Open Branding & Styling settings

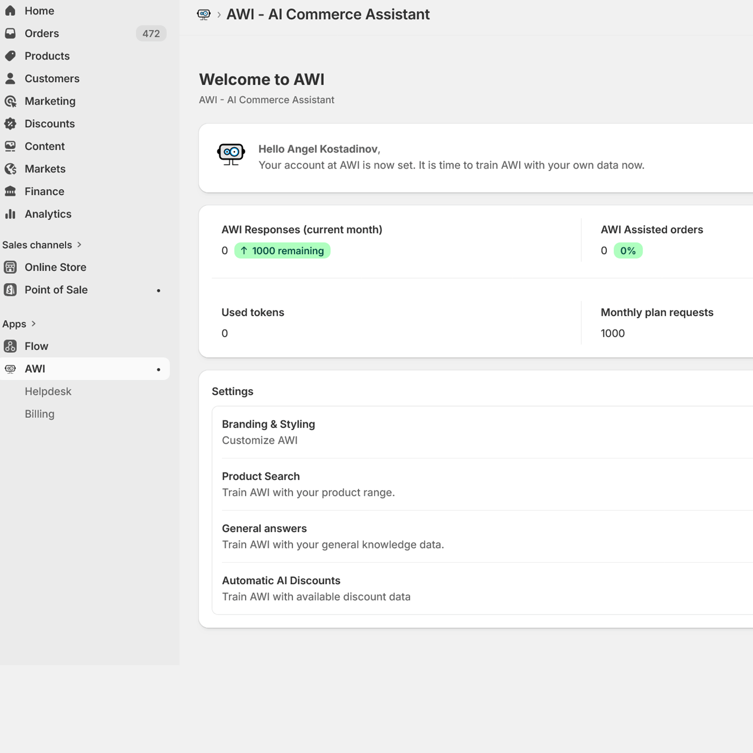tap(482, 432)
